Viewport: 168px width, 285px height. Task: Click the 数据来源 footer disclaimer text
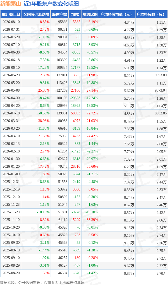coord(42,282)
